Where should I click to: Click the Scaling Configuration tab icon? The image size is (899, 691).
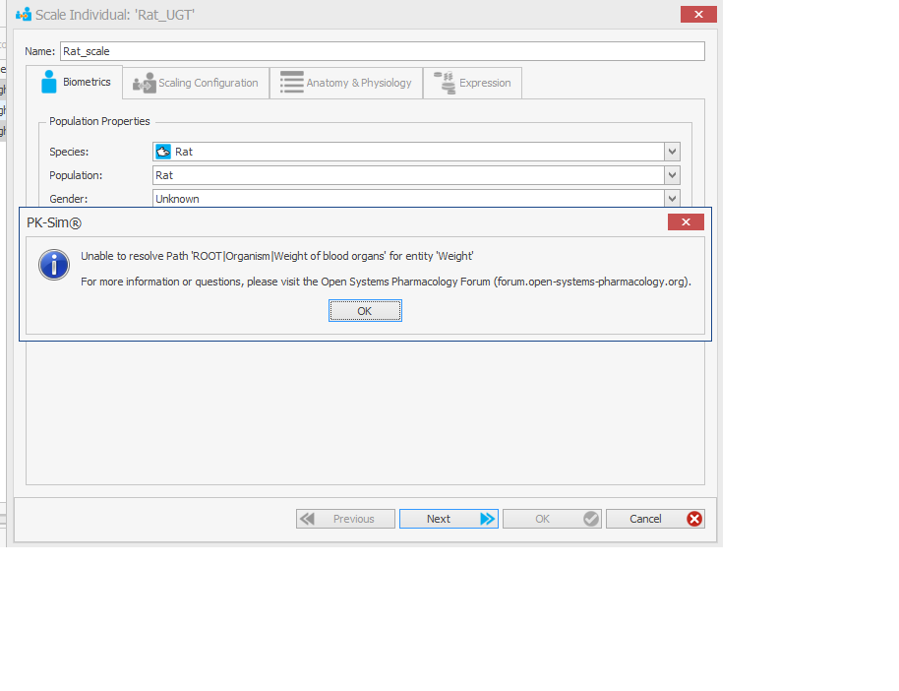tap(145, 84)
